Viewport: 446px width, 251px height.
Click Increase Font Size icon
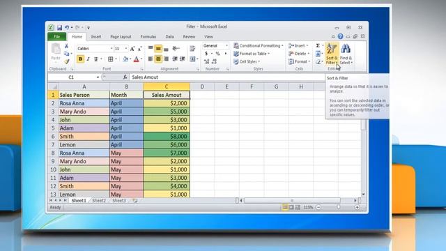[x=132, y=49]
